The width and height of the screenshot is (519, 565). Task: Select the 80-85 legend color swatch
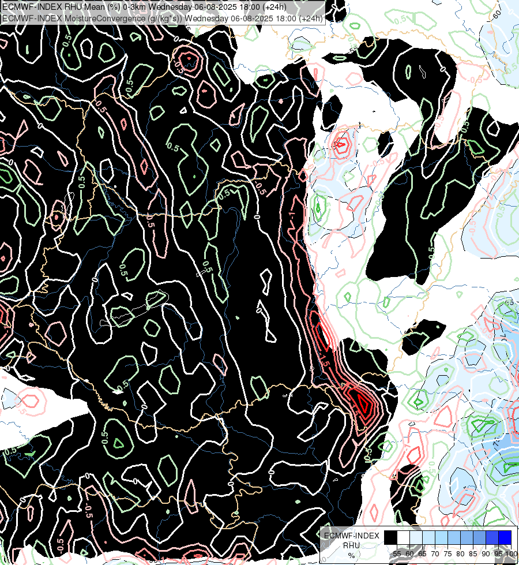(467, 537)
